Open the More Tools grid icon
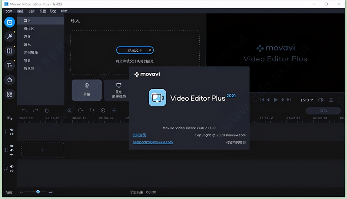Viewport: 347px width, 199px height. click(10, 94)
